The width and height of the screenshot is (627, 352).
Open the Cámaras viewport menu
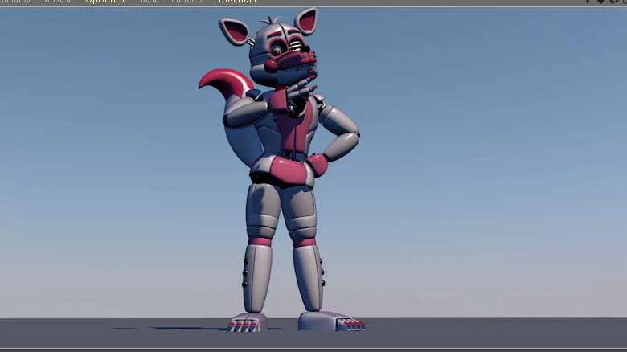(x=14, y=1)
